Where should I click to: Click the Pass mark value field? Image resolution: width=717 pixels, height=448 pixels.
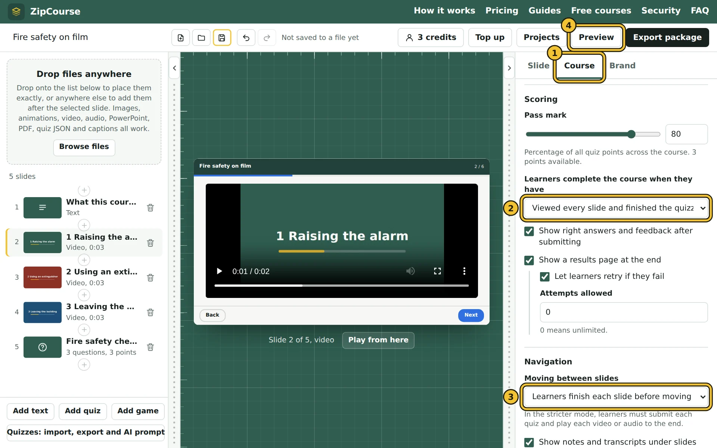click(x=686, y=134)
